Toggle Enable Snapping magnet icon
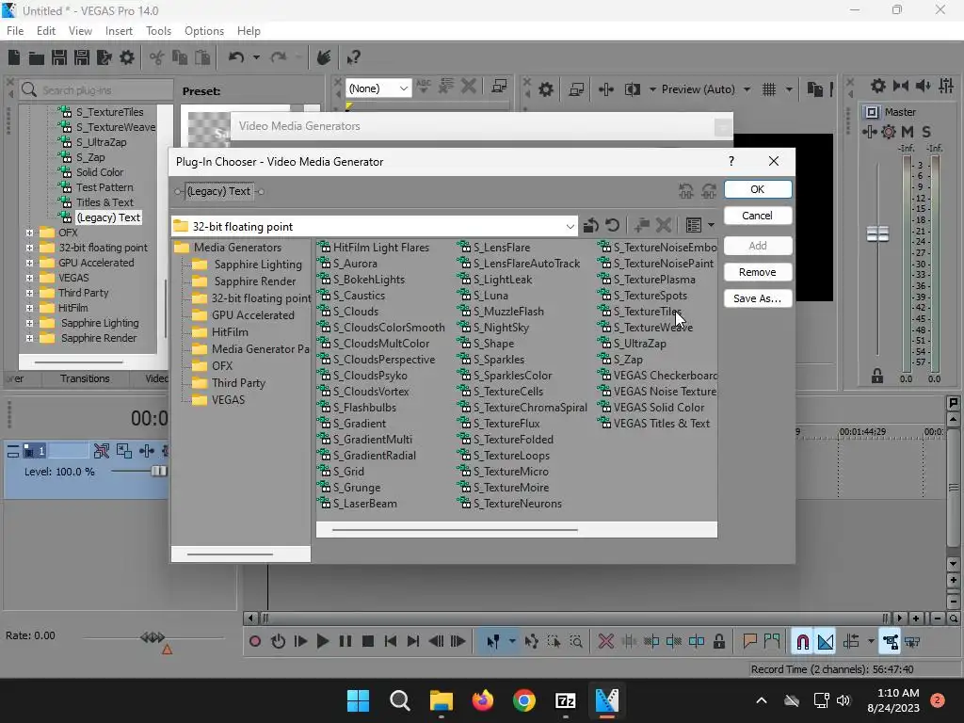The height and width of the screenshot is (723, 964). 802,642
